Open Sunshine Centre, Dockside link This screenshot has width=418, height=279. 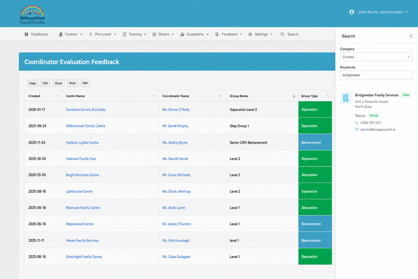(86, 110)
